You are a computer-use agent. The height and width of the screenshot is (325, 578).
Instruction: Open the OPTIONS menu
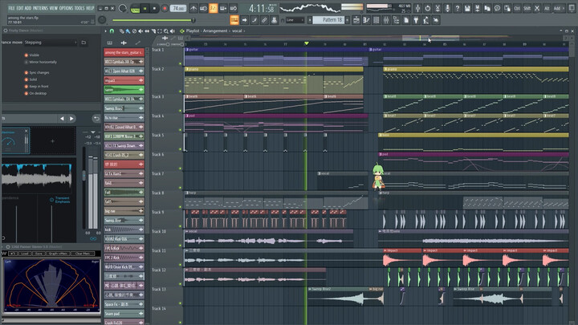(67, 8)
